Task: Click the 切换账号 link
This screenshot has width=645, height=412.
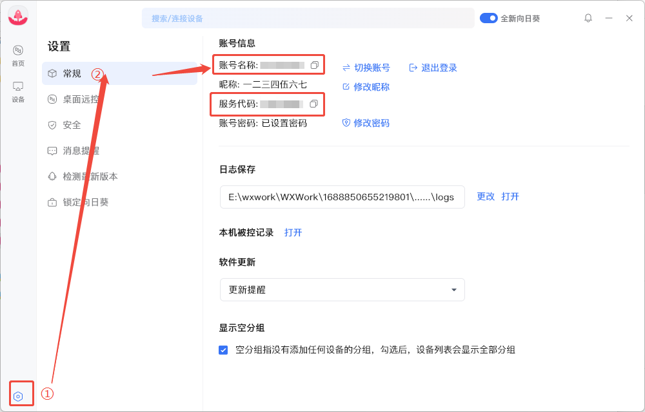Action: 366,68
